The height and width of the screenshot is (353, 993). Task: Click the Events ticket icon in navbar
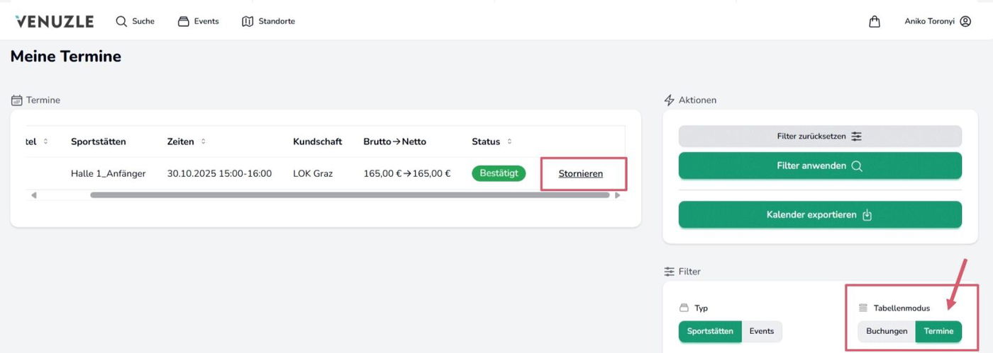(184, 21)
